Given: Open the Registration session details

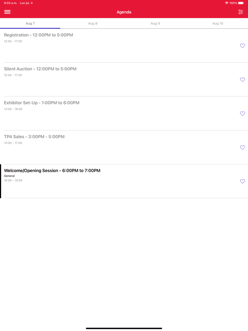Looking at the screenshot, I should tap(38, 35).
